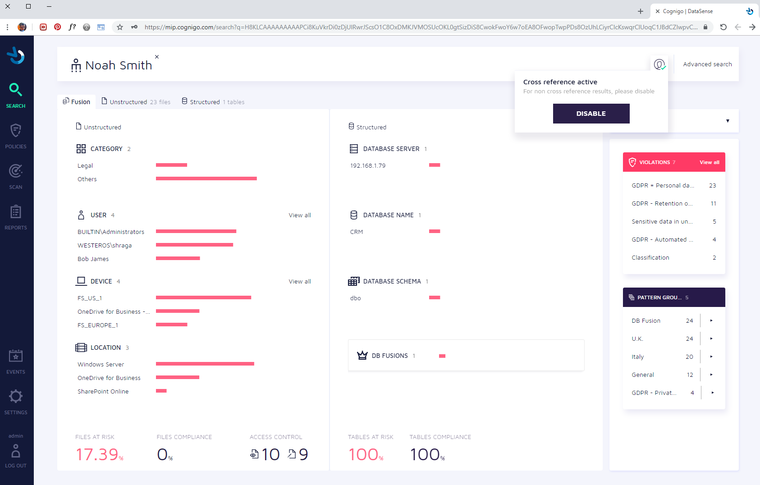
Task: View all violations
Action: click(x=709, y=162)
